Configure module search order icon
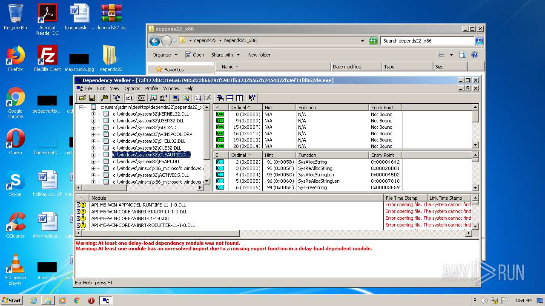The image size is (545, 306). 186,98
